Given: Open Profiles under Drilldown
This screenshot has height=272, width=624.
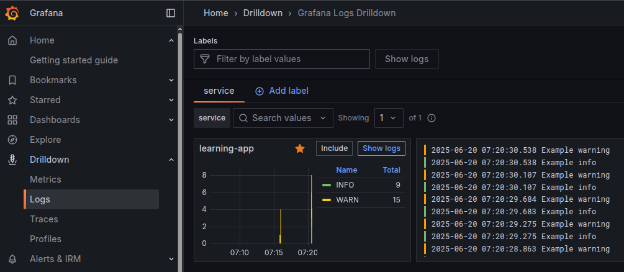Looking at the screenshot, I should coord(45,239).
